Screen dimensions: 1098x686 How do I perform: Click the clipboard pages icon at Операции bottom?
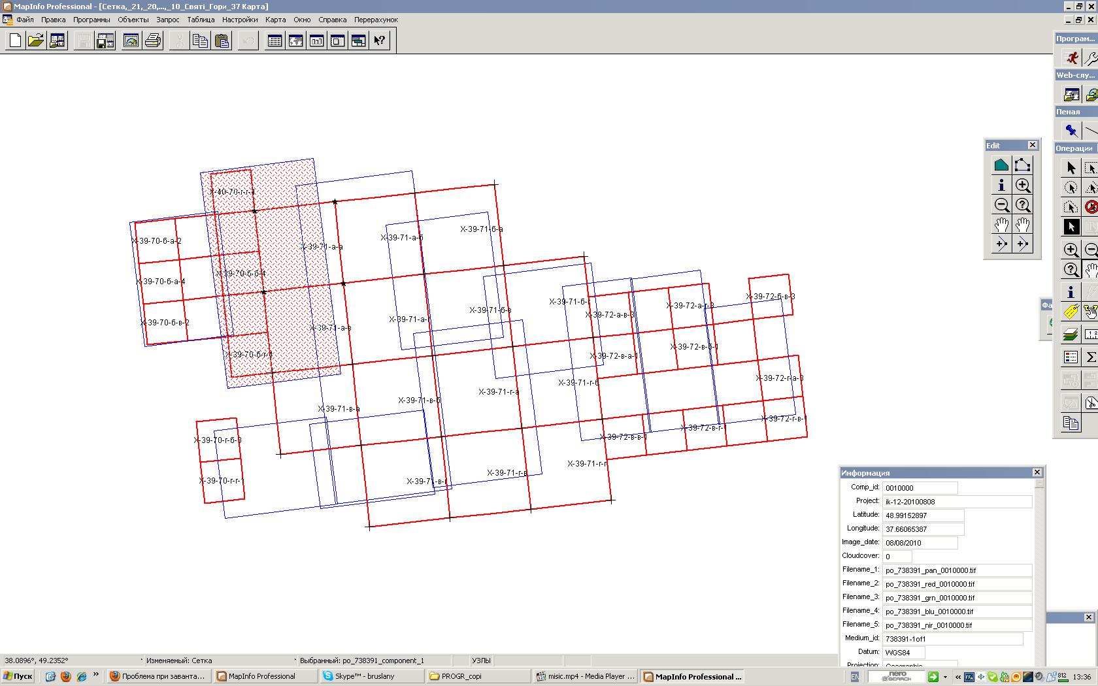pos(1071,423)
